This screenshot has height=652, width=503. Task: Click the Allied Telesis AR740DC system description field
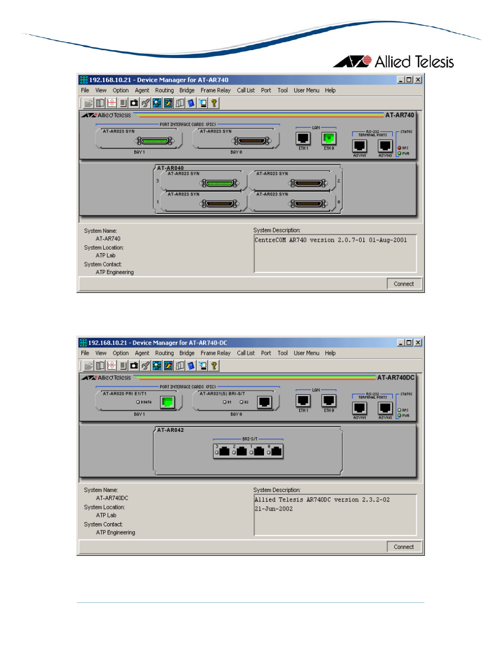click(335, 515)
